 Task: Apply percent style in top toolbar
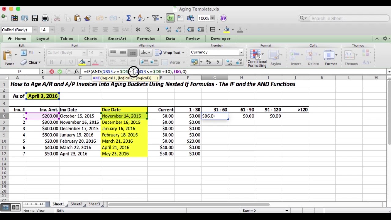tap(148, 30)
